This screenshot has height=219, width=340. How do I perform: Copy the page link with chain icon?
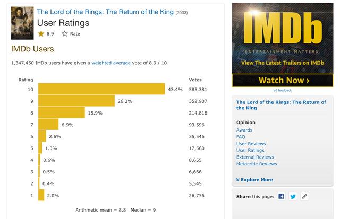304,196
